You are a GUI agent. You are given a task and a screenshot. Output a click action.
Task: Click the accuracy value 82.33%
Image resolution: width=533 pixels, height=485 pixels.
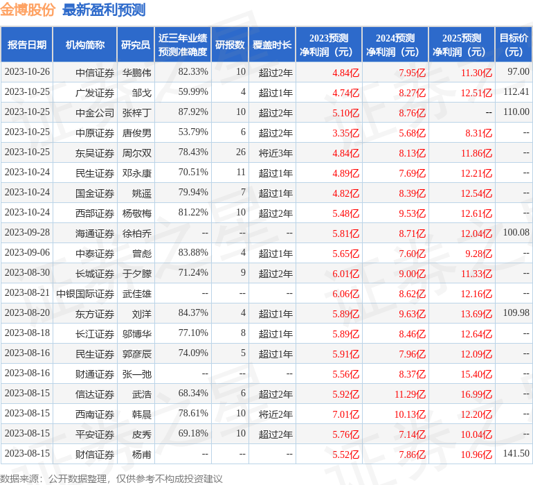click(193, 72)
